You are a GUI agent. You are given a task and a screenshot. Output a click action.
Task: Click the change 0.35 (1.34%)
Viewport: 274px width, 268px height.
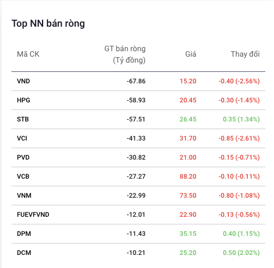coord(241,119)
